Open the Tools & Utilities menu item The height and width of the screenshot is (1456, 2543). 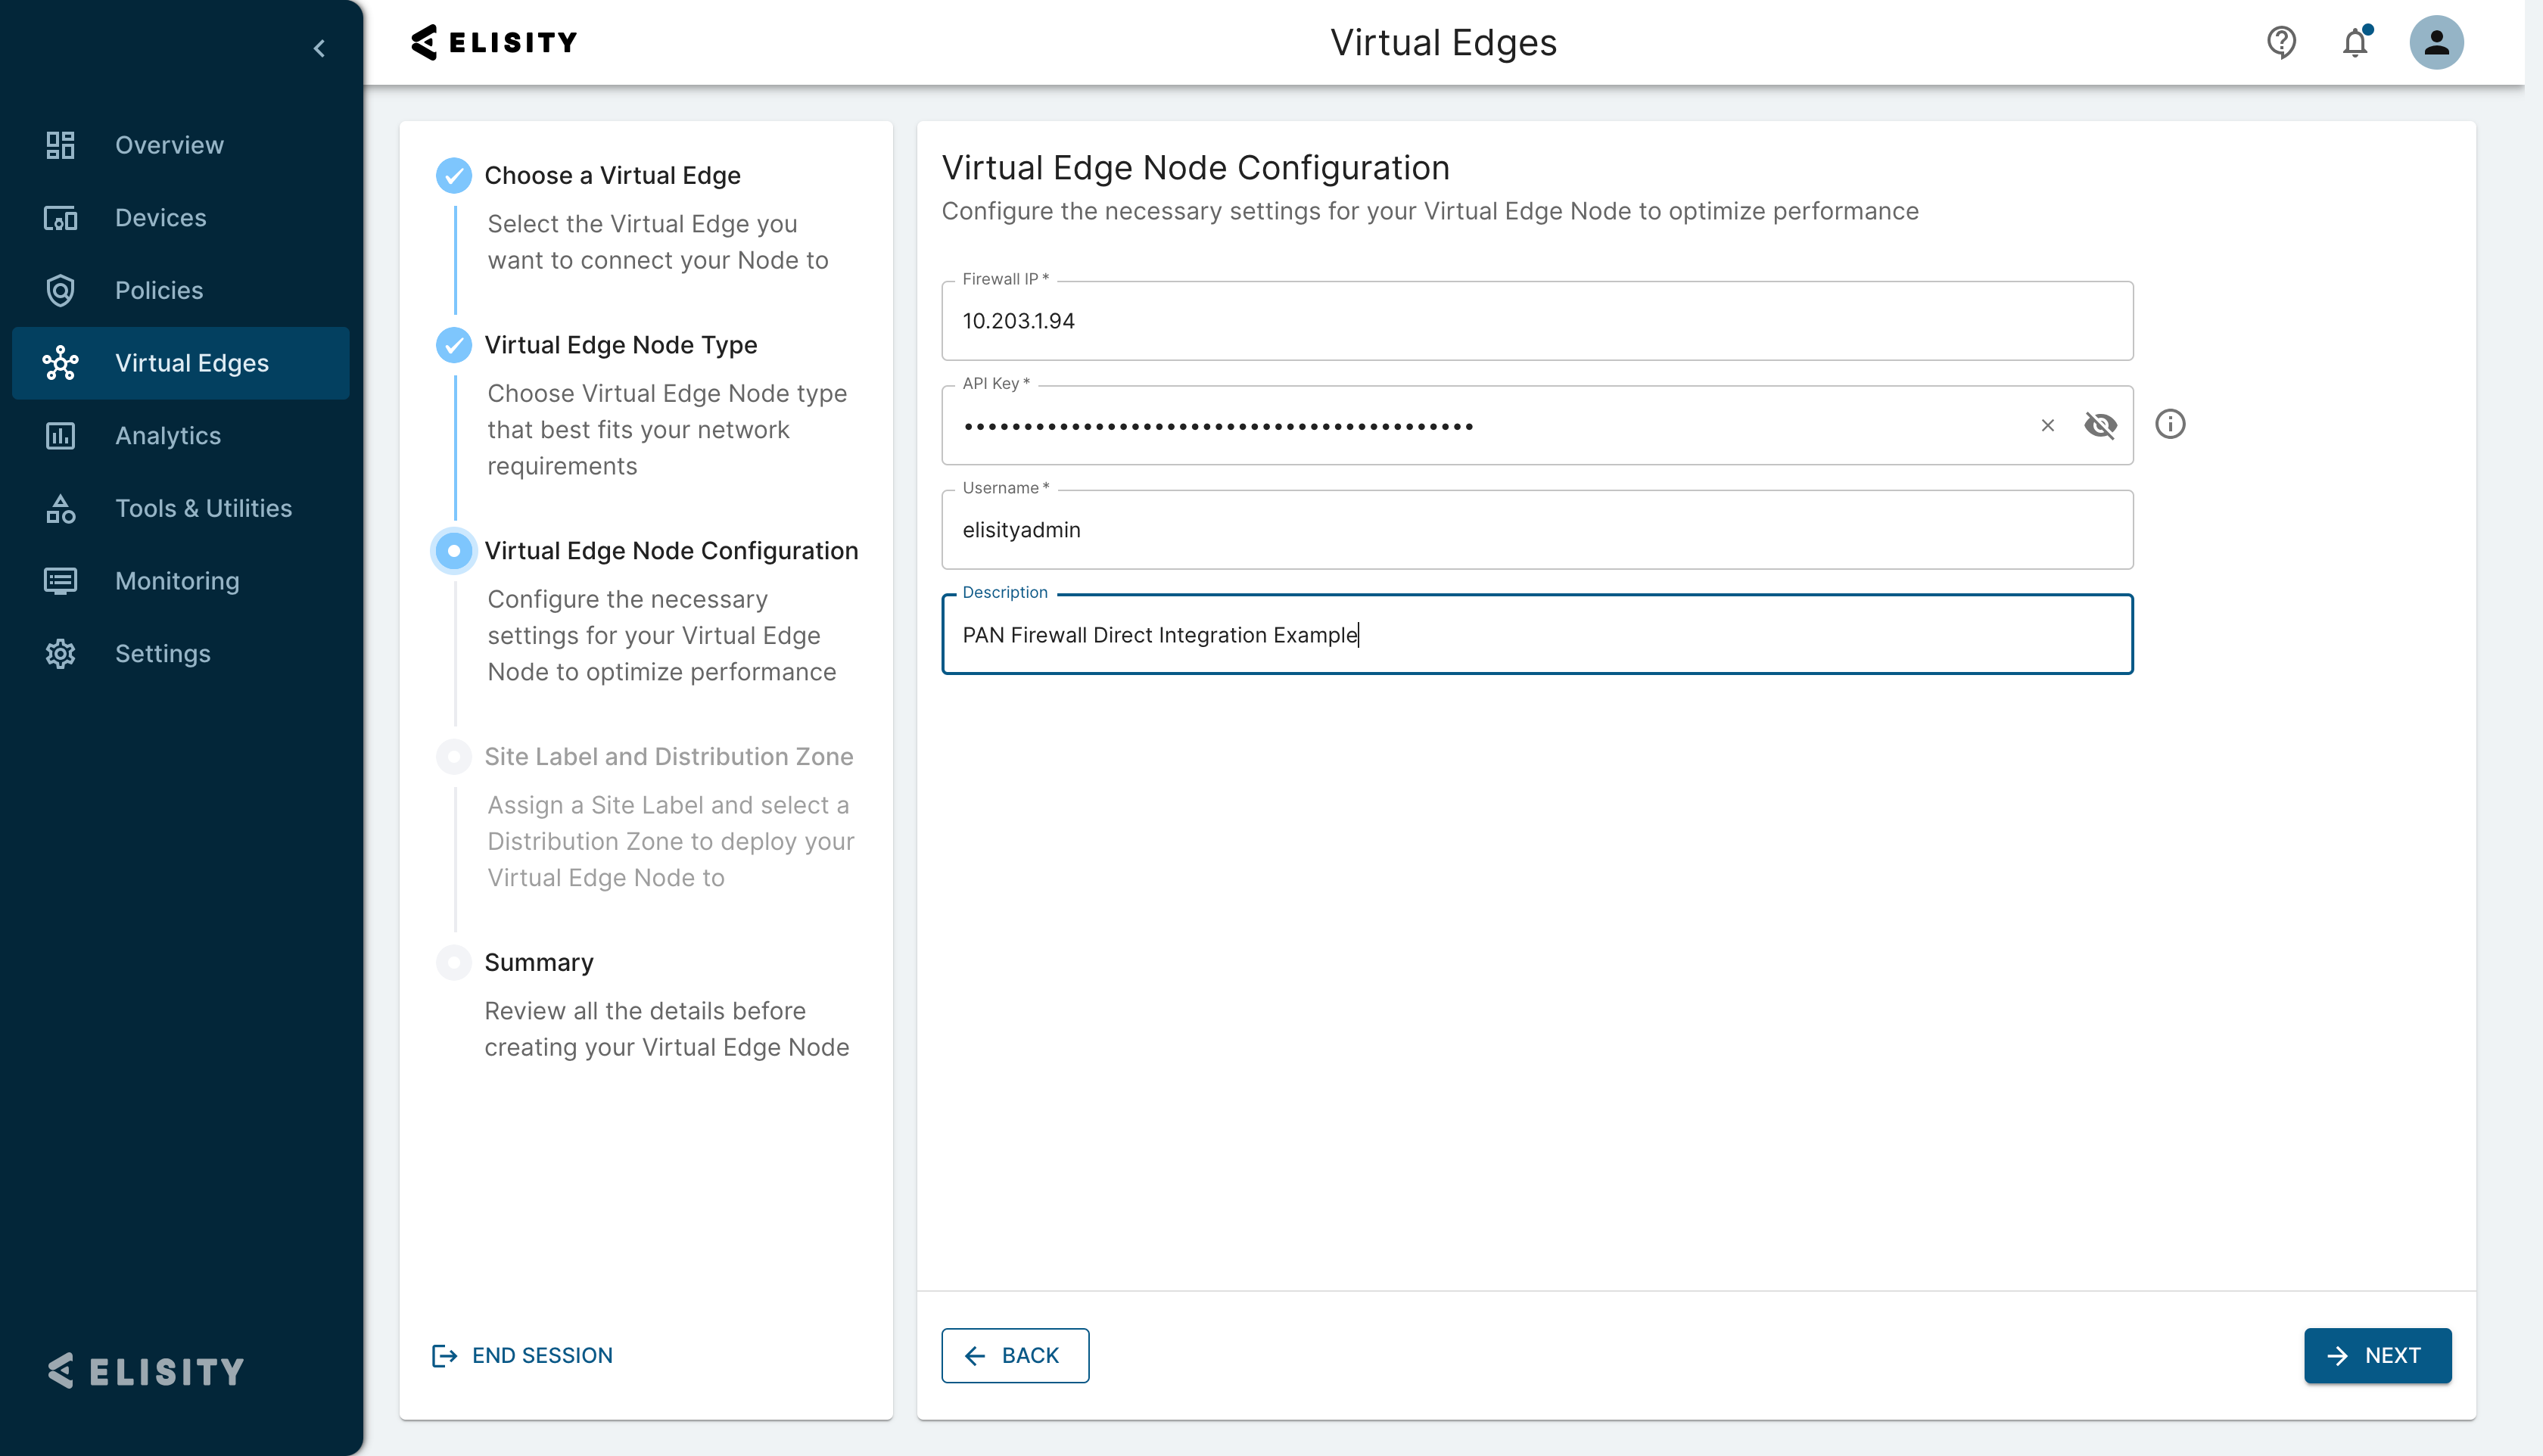click(x=180, y=508)
